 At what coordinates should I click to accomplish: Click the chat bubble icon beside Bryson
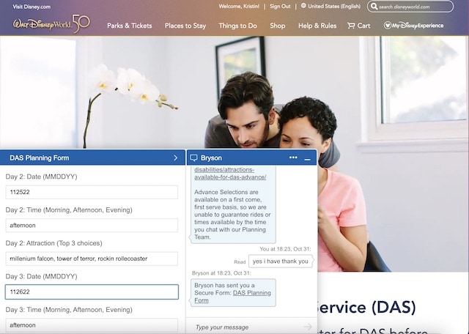(193, 158)
